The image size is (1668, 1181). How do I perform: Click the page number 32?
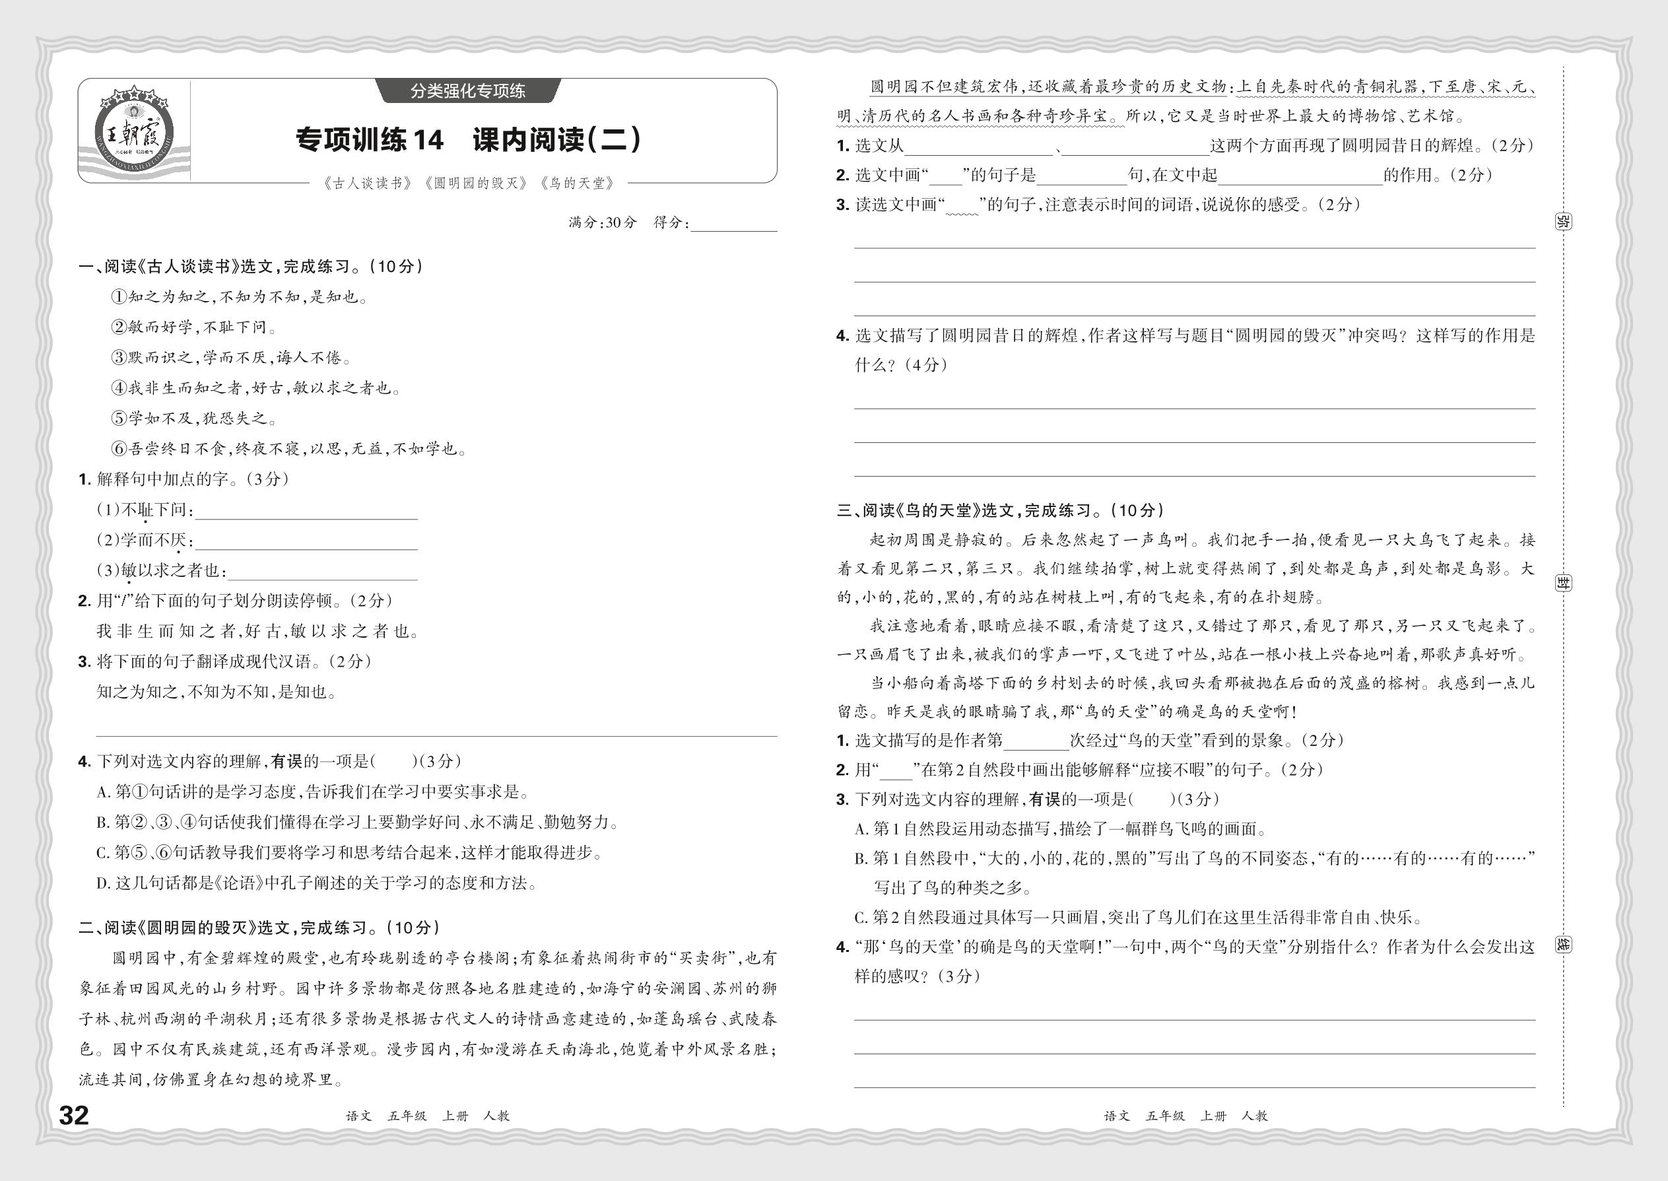click(x=73, y=1115)
